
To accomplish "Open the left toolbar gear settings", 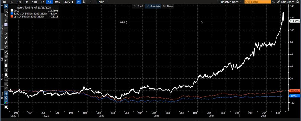I will coord(6,107).
